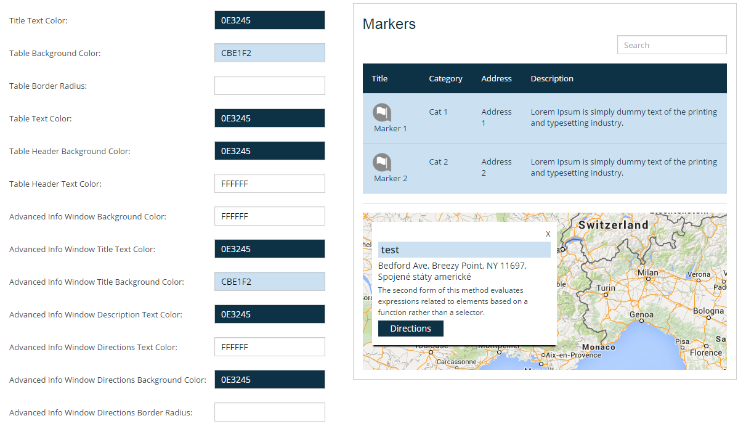Viewport: 746px width, 437px height.
Task: Click the Address column header
Action: point(497,79)
